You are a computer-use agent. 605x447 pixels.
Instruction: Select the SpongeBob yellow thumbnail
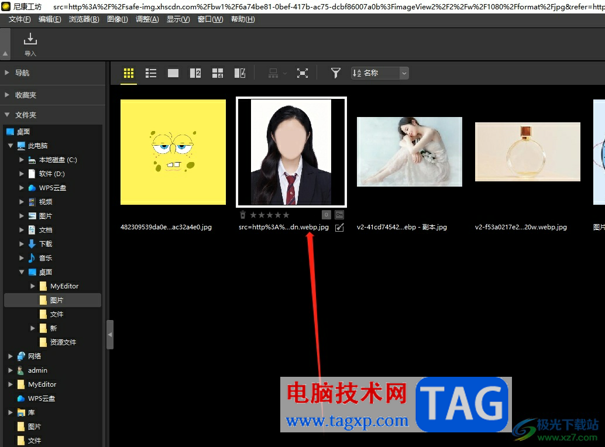[x=173, y=152]
